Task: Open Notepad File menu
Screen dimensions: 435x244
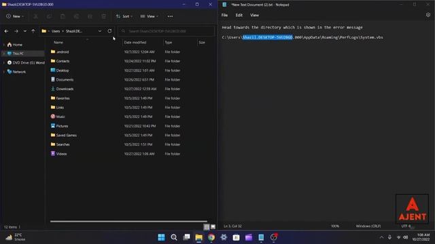Action: pos(224,15)
